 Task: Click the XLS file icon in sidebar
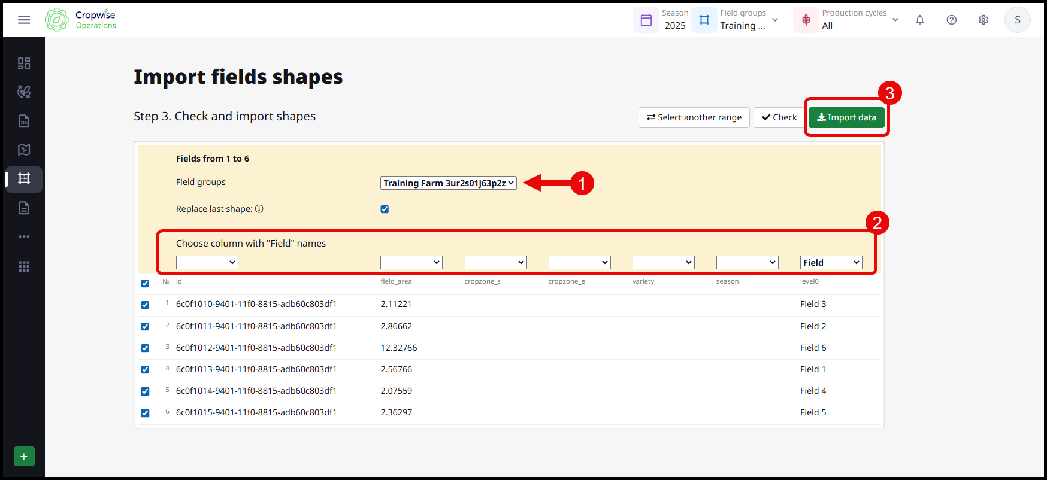point(24,121)
